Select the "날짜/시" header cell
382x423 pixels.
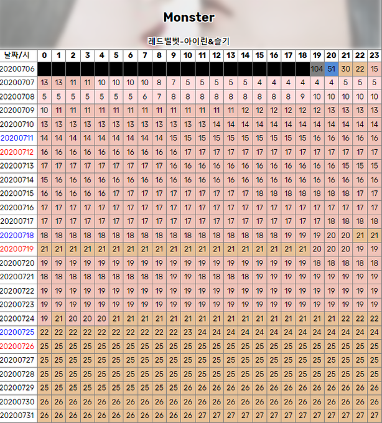coord(18,55)
